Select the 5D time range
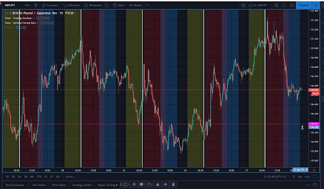The image size is (324, 189). point(13,177)
